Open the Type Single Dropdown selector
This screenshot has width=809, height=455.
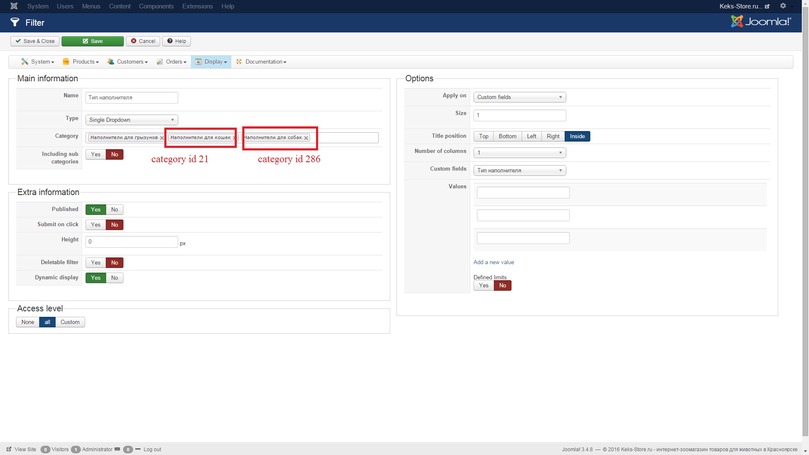tap(131, 120)
